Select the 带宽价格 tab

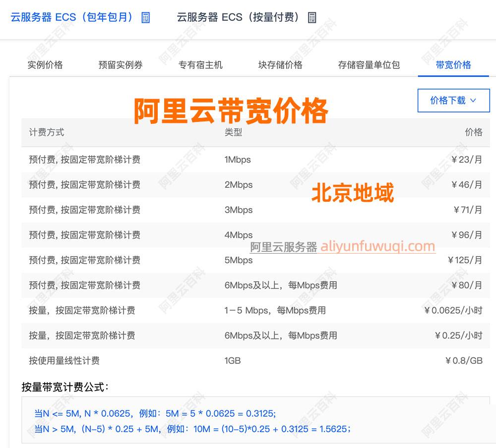click(x=453, y=65)
